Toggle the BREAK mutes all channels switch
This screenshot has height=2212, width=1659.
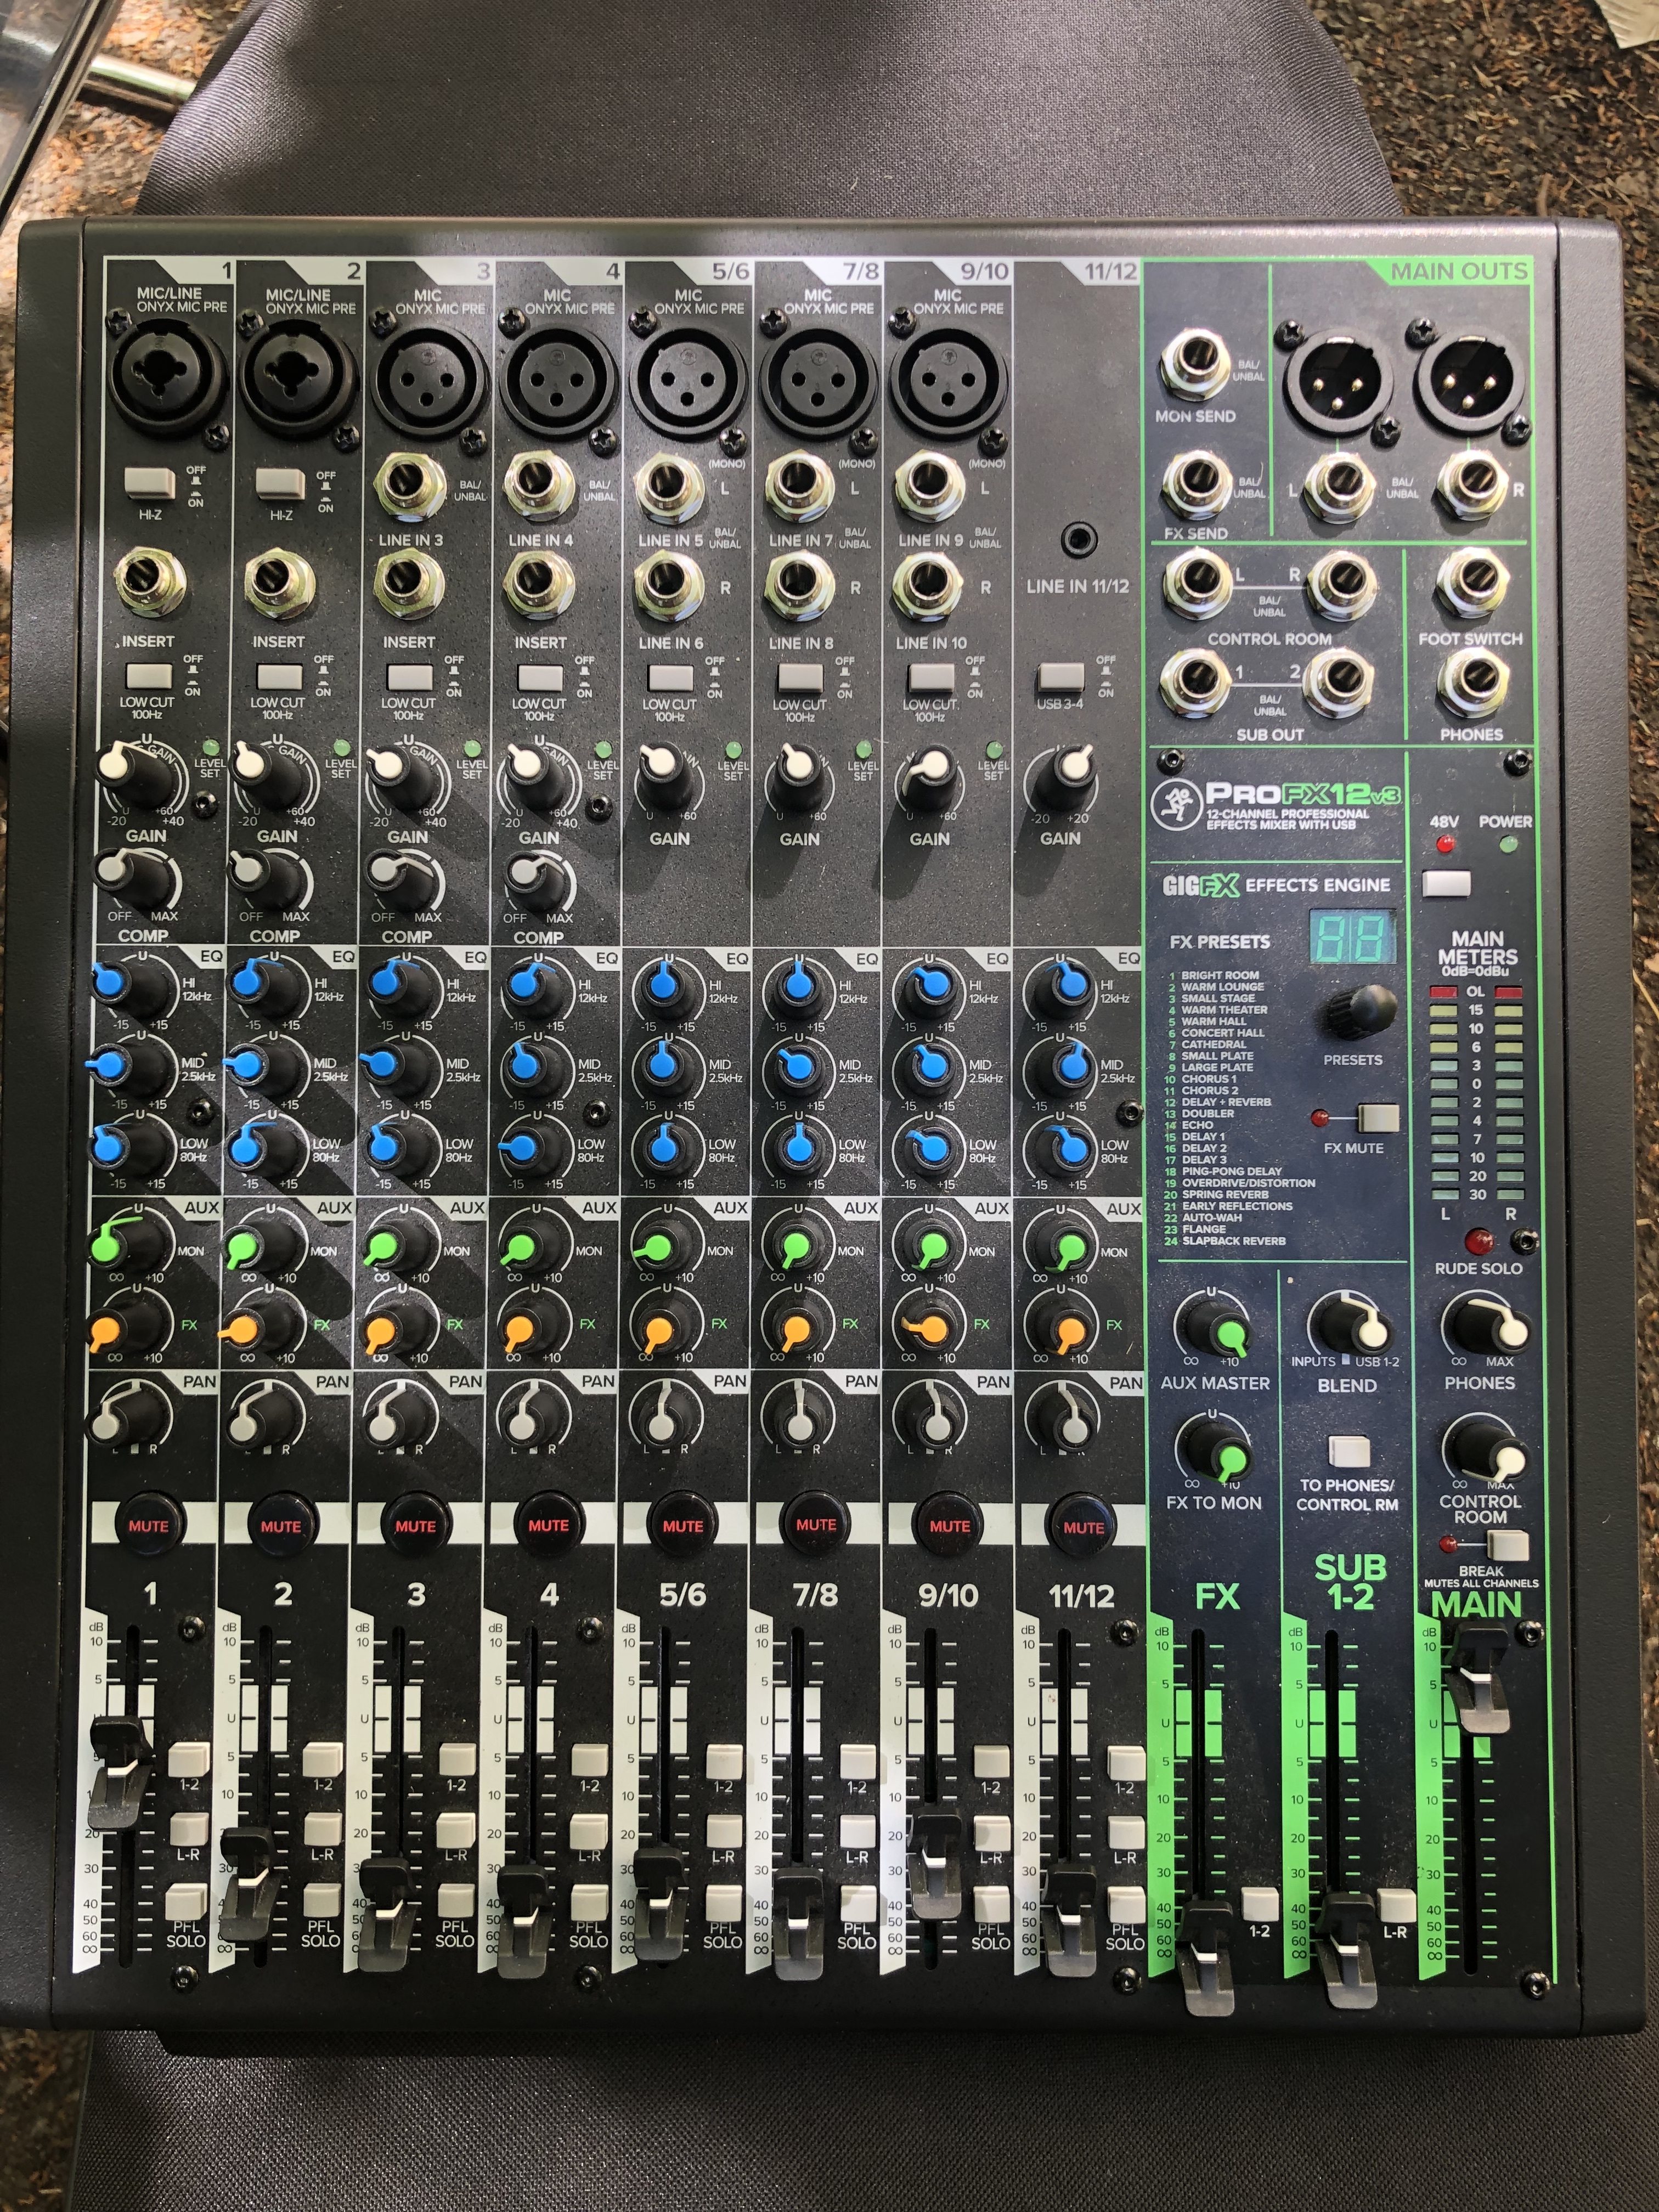1508,1544
